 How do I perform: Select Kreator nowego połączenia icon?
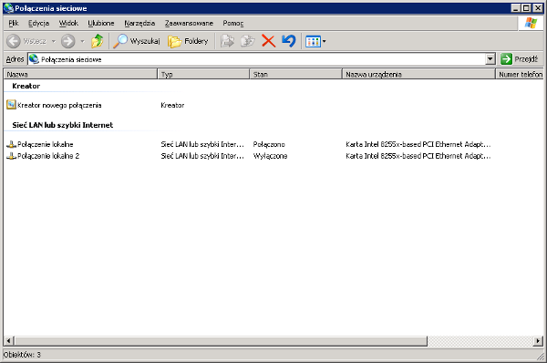tap(11, 105)
